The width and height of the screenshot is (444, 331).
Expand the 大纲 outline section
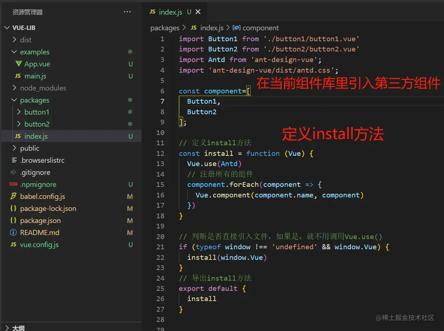click(x=7, y=328)
